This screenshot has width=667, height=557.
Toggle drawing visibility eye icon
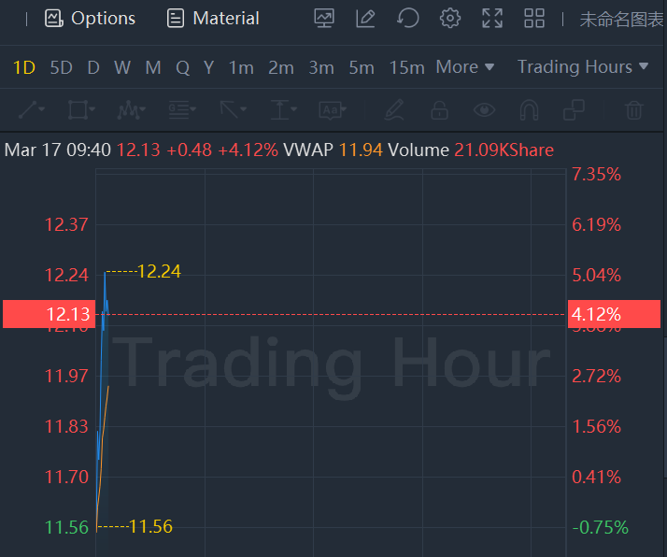484,110
